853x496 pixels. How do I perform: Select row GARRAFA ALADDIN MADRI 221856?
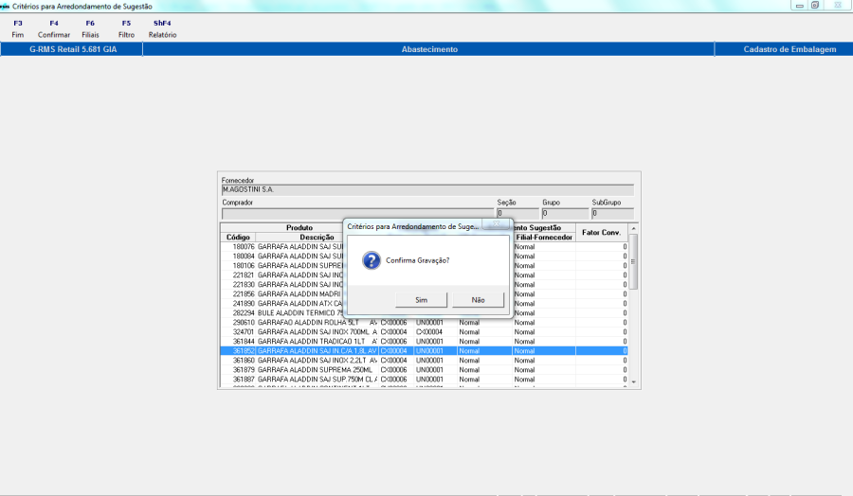click(x=424, y=293)
